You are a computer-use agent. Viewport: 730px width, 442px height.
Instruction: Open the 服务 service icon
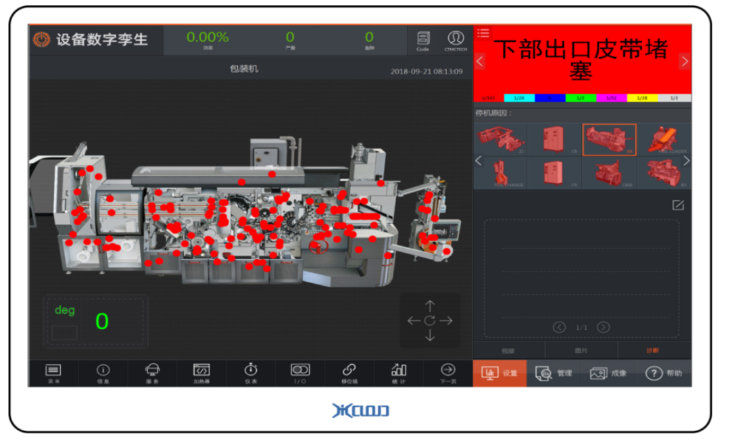[153, 372]
